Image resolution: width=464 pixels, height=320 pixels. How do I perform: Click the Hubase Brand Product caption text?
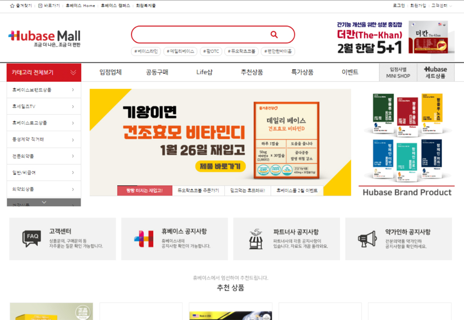tap(407, 193)
